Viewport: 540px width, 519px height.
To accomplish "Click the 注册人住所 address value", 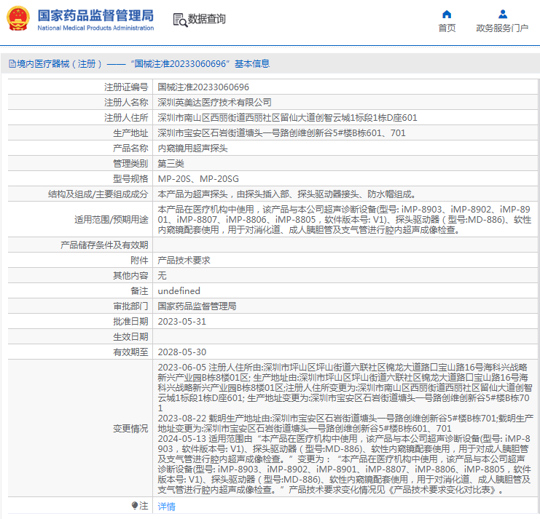I will [287, 118].
